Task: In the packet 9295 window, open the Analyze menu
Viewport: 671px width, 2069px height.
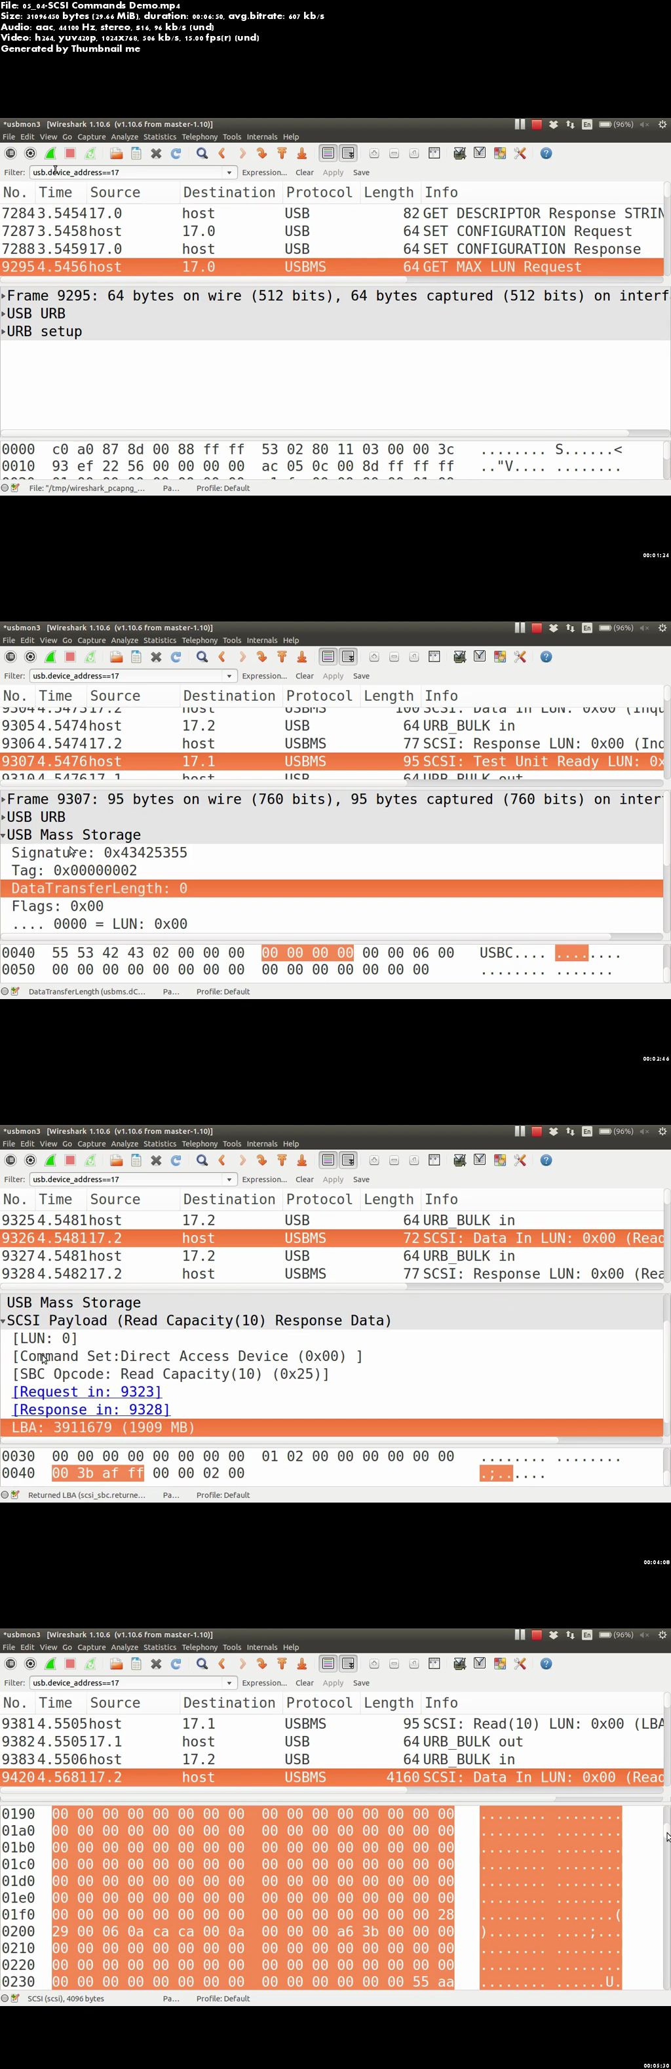Action: (125, 138)
